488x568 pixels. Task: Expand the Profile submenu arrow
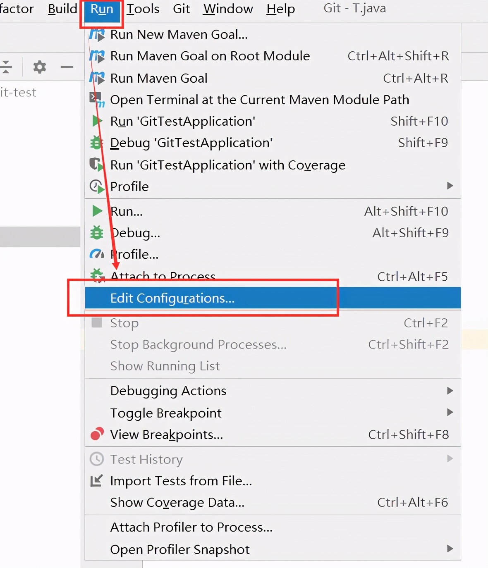coord(450,186)
